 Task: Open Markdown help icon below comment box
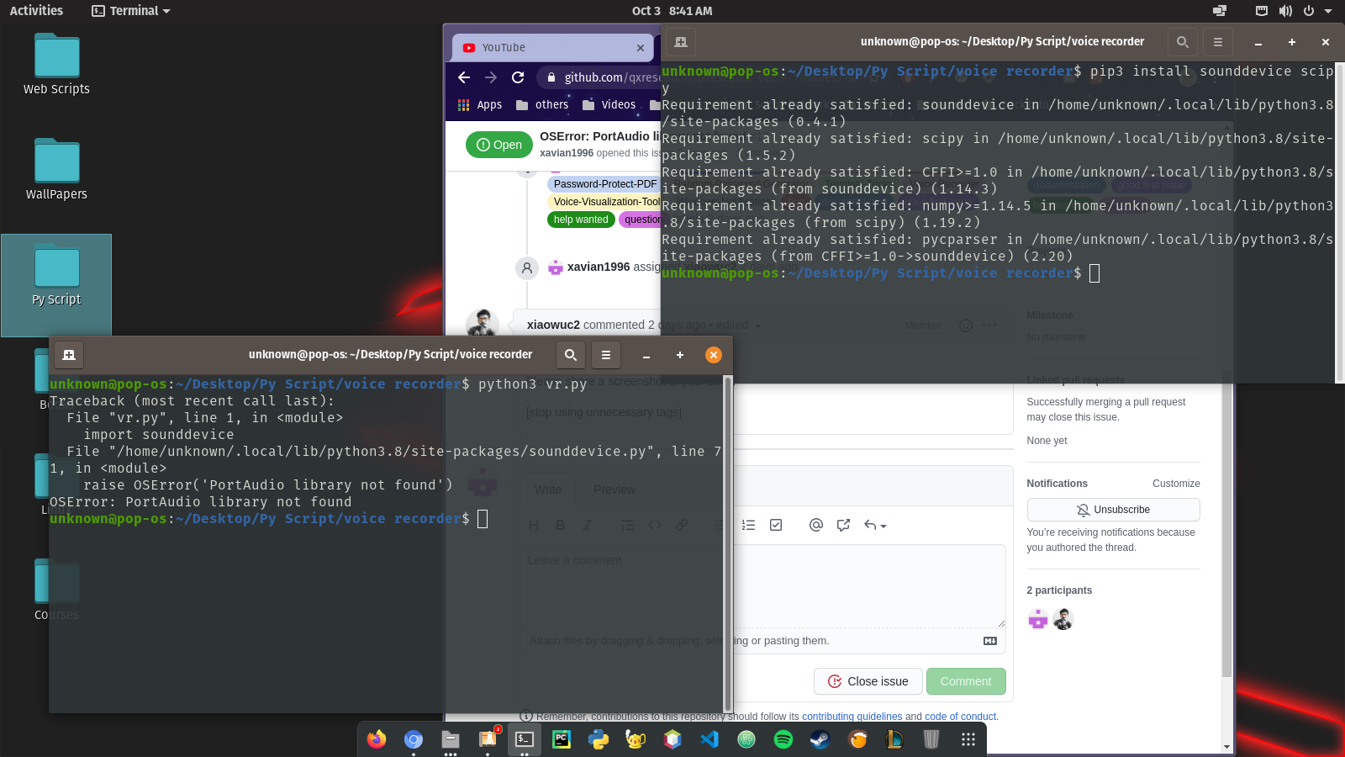[x=990, y=641]
